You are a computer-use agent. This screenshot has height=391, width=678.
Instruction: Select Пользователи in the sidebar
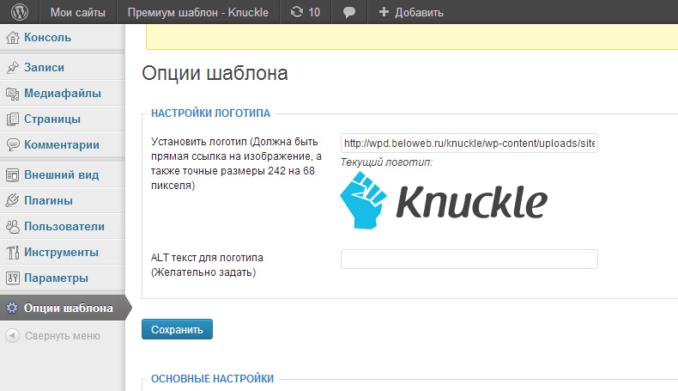(64, 227)
